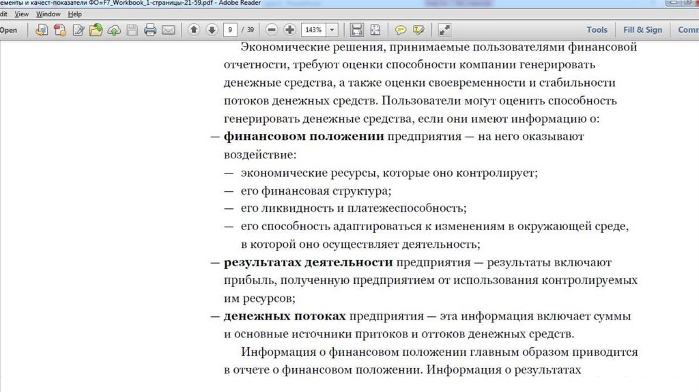The image size is (699, 392).
Task: Click text 'экономические ресурсы, которые оно контролирует;'
Action: click(389, 173)
